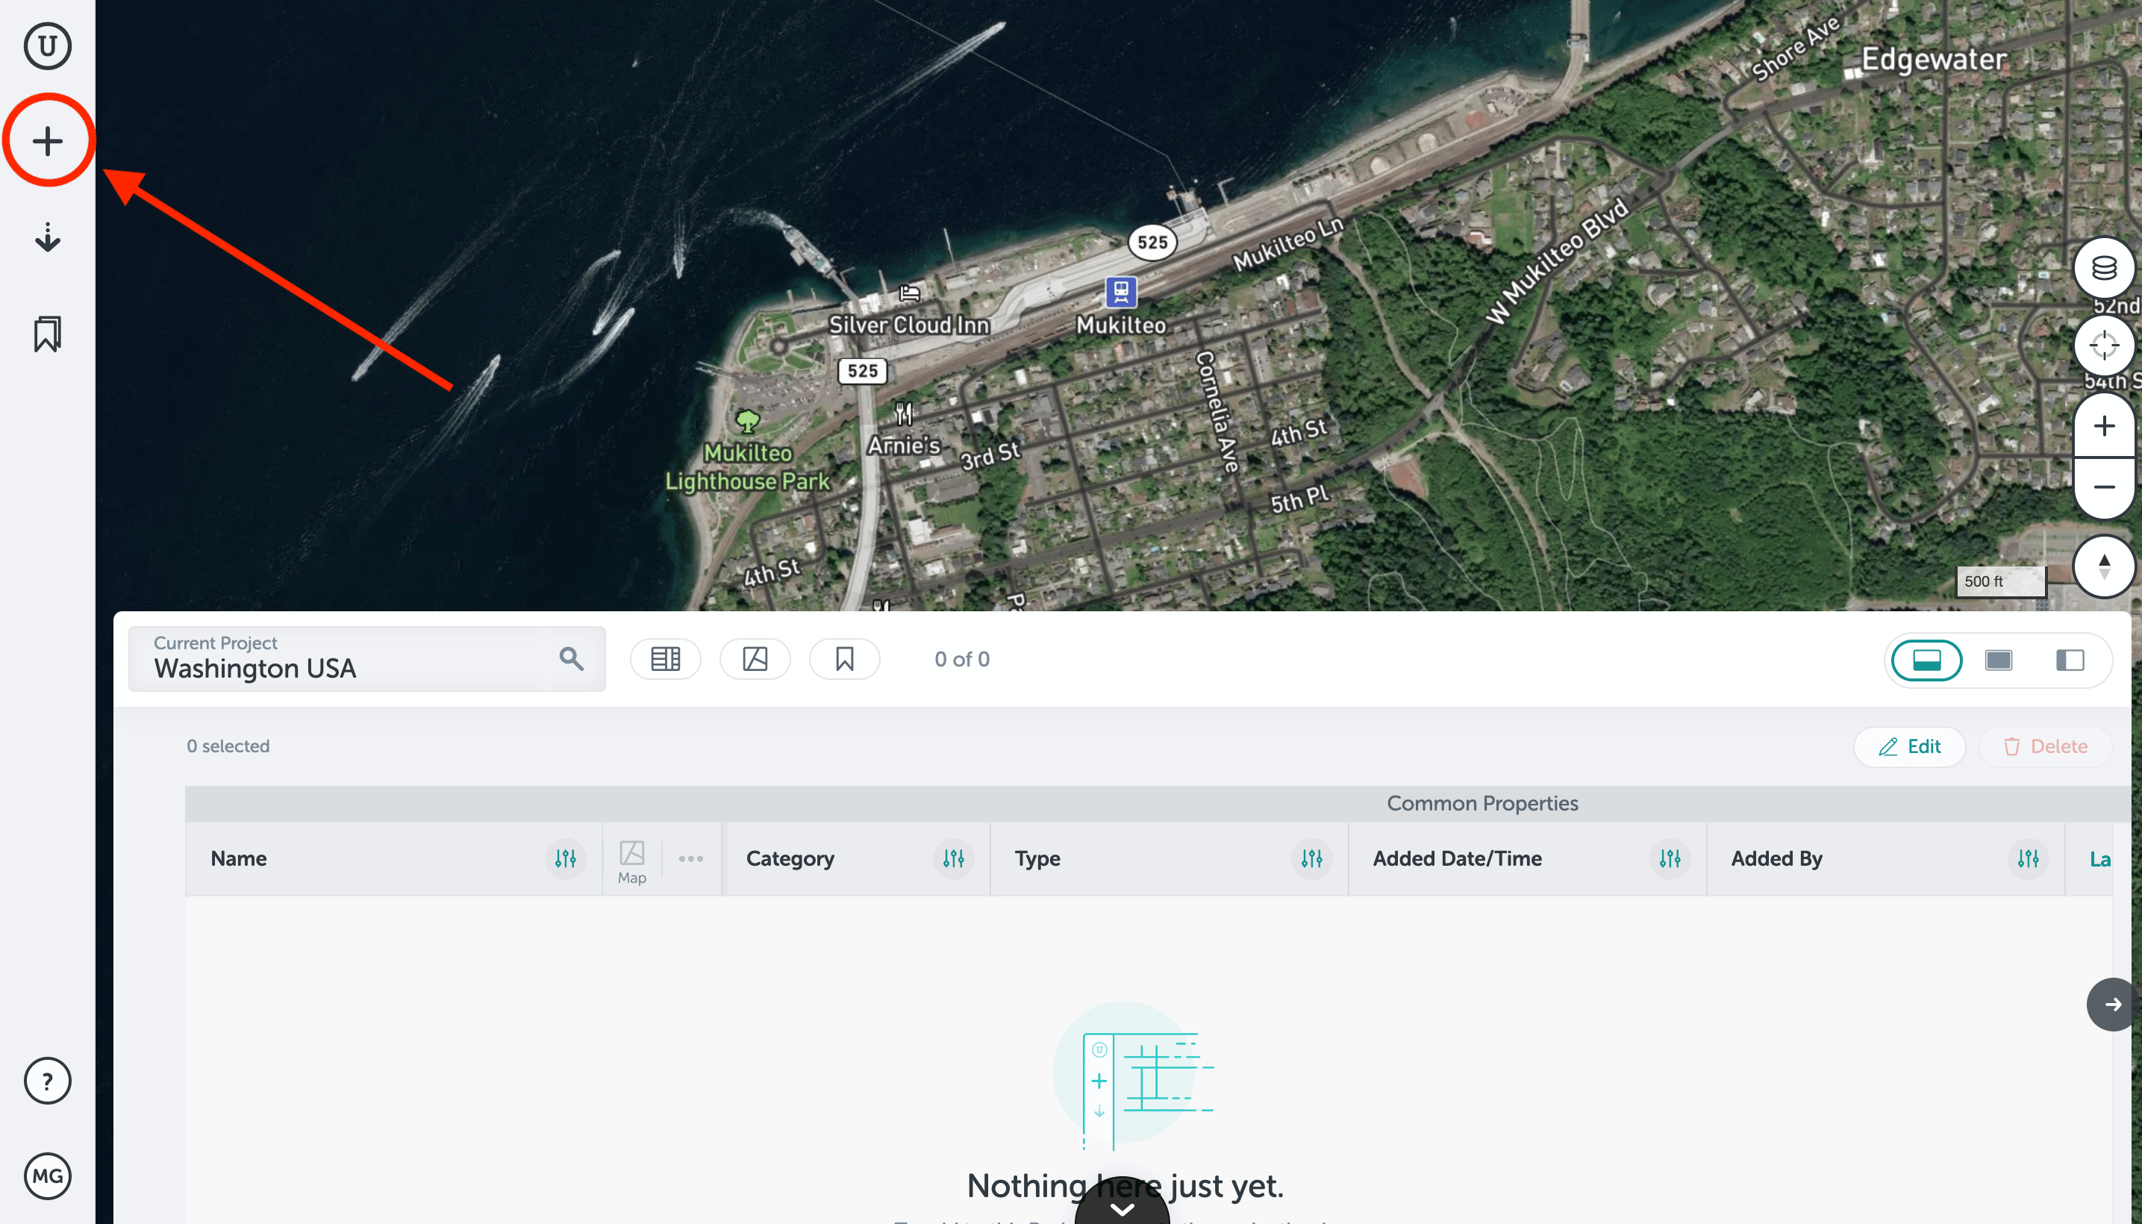Click the Delete button
The height and width of the screenshot is (1224, 2142).
click(x=2045, y=746)
